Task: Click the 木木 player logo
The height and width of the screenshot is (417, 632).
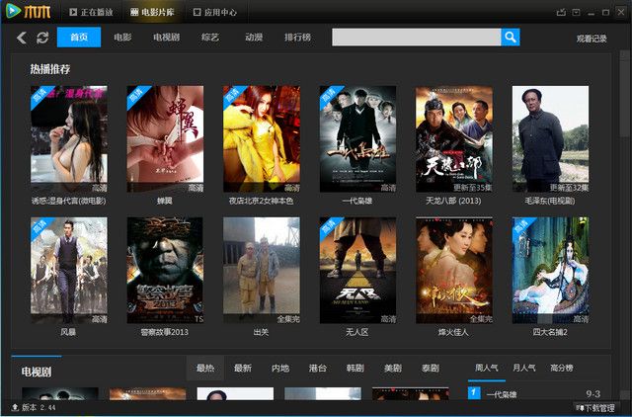Action: tap(29, 11)
